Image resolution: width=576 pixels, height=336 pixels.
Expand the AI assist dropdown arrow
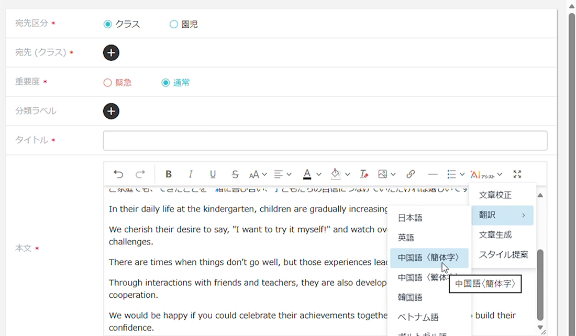(x=500, y=174)
